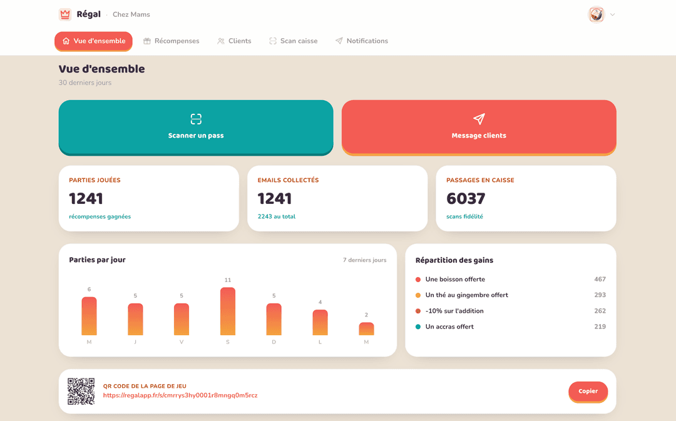Click the scan icon in the teal card
Viewport: 676px width, 421px height.
point(196,119)
